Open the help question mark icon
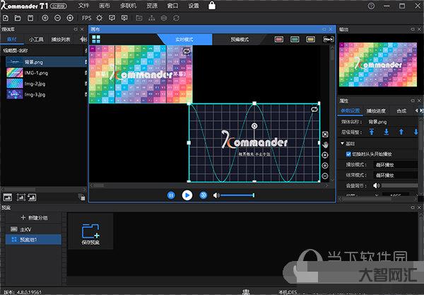The width and height of the screenshot is (424, 295). click(x=371, y=6)
